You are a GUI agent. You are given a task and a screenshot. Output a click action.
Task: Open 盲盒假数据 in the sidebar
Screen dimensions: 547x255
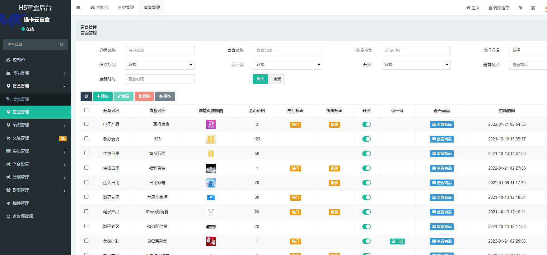(35, 216)
